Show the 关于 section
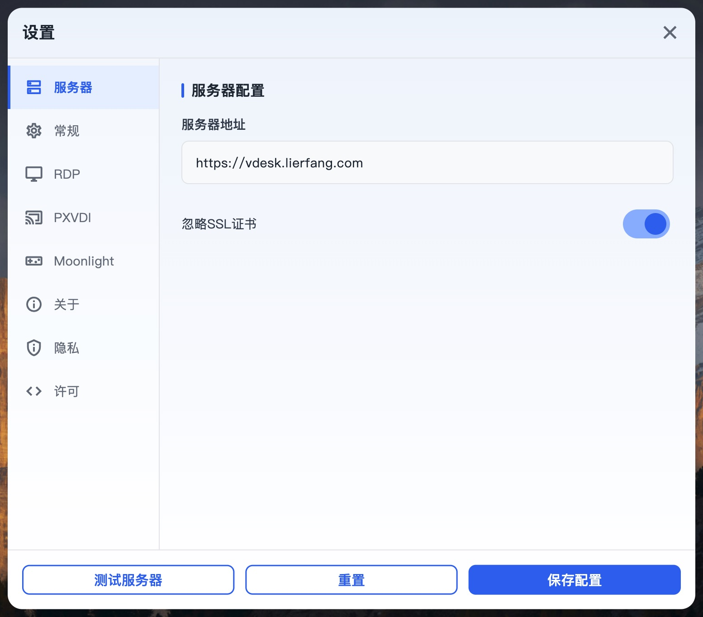The image size is (703, 617). [x=84, y=304]
